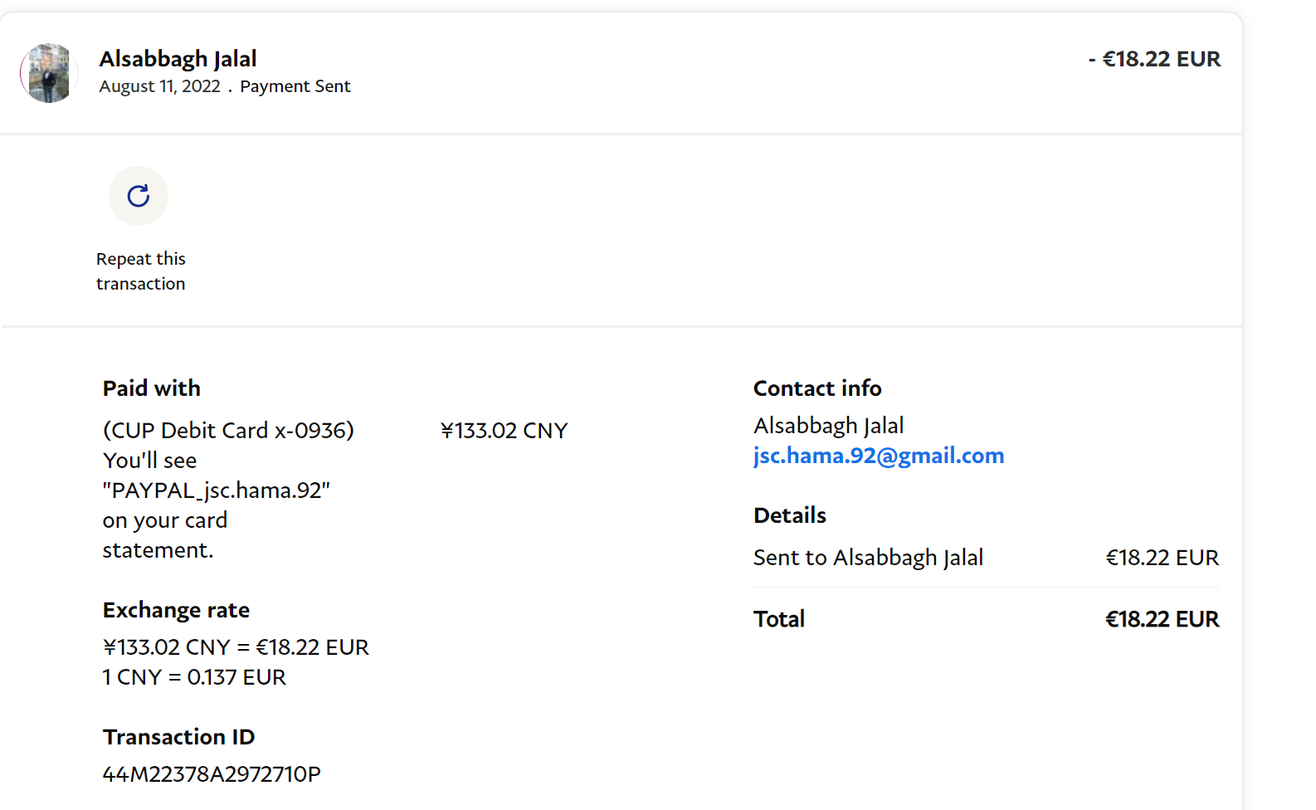Click the "Contact info" heading

click(816, 388)
